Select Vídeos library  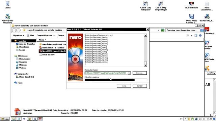click(21, 68)
